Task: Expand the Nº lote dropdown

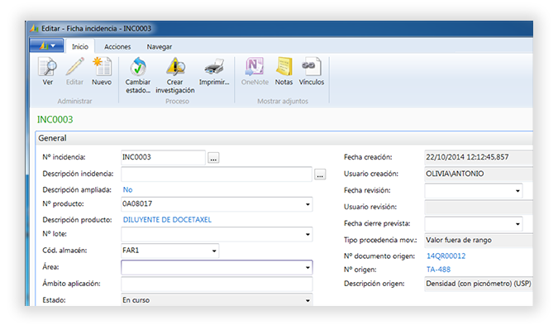Action: (308, 235)
